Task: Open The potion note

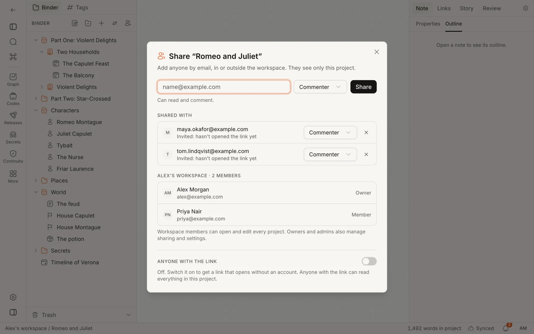Action: tap(70, 239)
